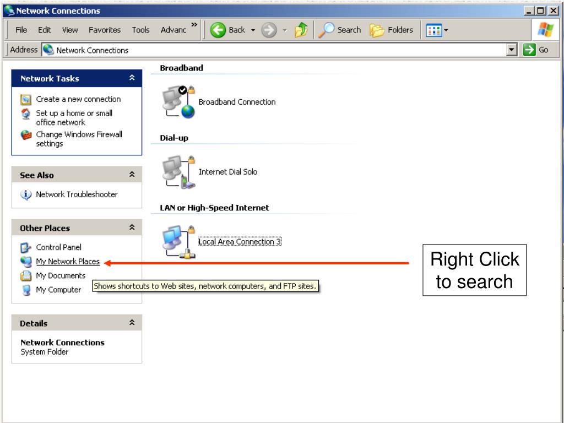Open the Forward button history dropdown

(285, 30)
